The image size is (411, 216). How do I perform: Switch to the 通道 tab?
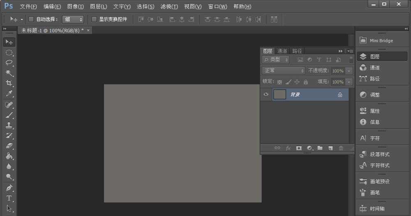pyautogui.click(x=282, y=51)
